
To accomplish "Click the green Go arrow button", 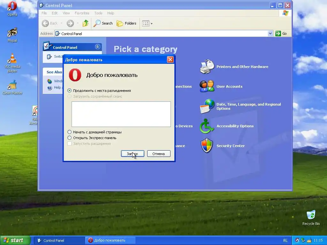I will [x=278, y=33].
